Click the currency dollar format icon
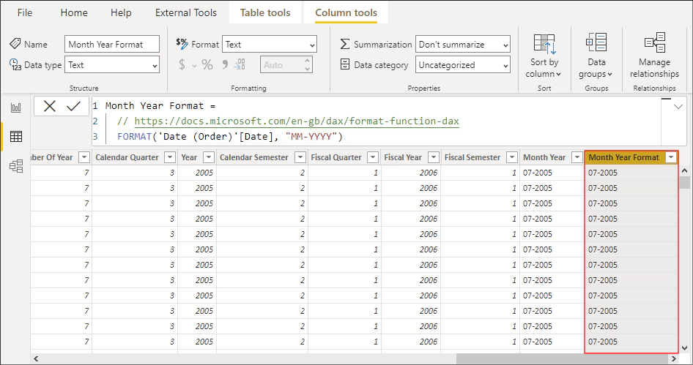 tap(182, 65)
